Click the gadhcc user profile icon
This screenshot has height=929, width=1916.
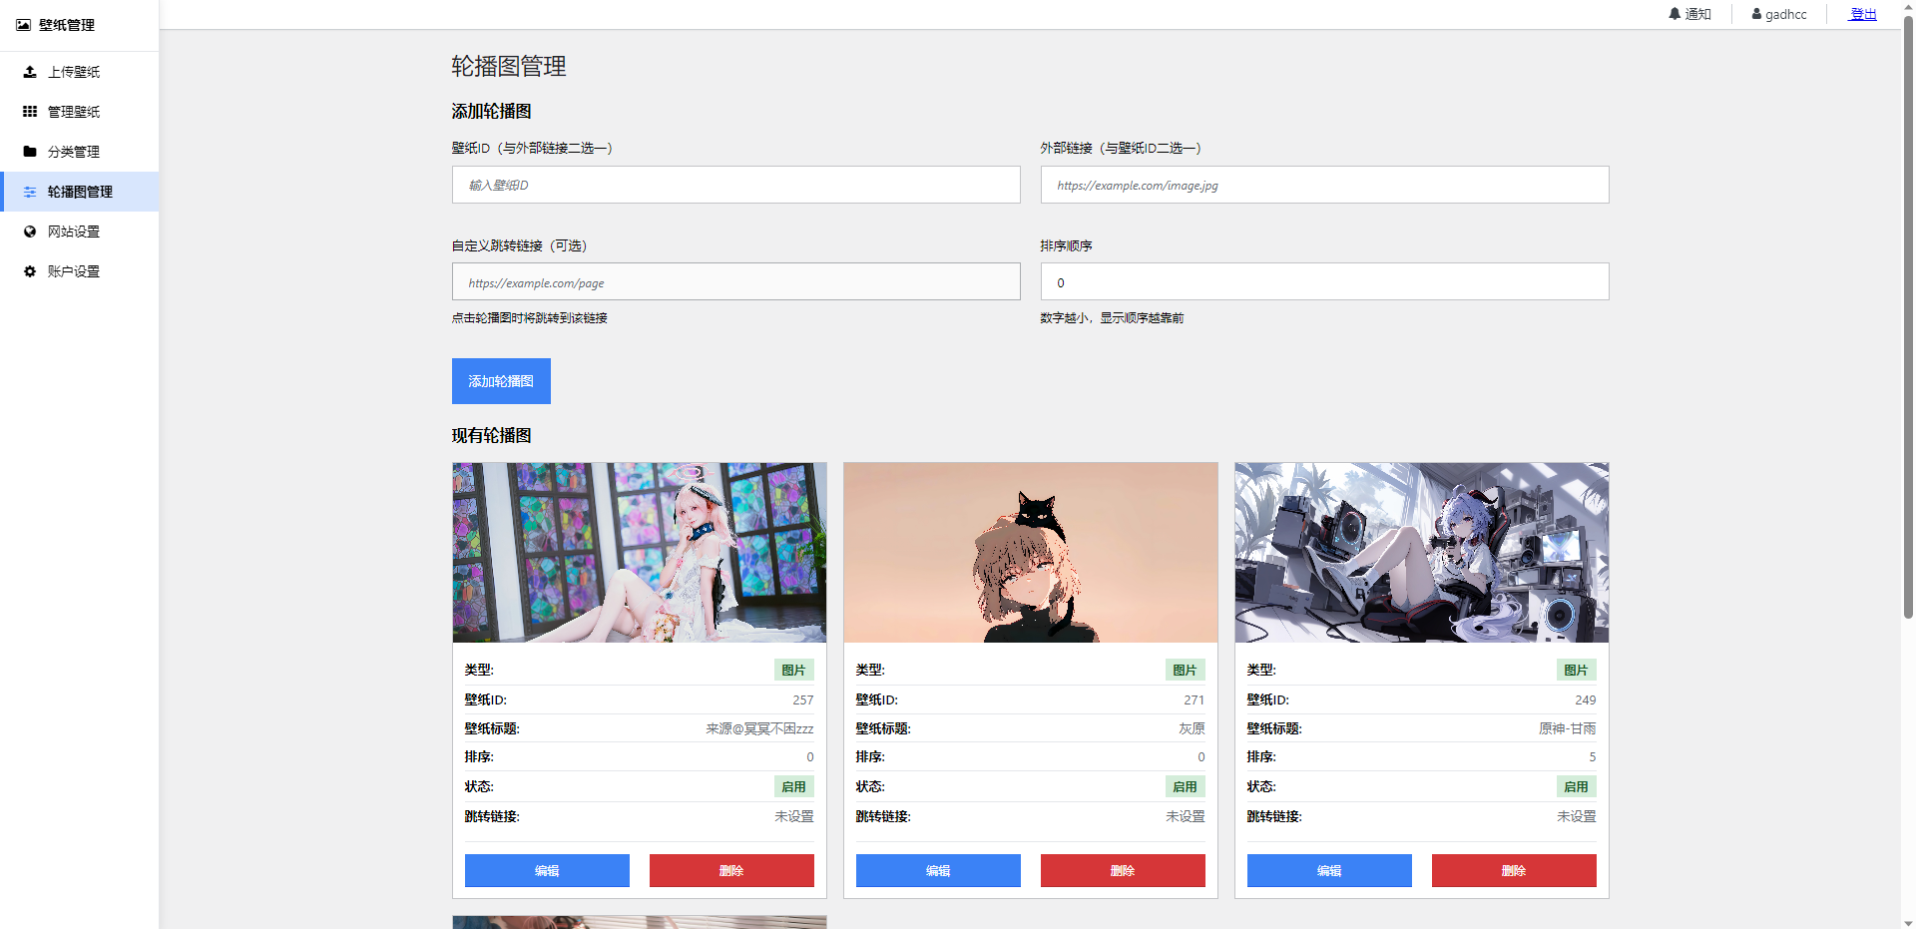click(1756, 14)
